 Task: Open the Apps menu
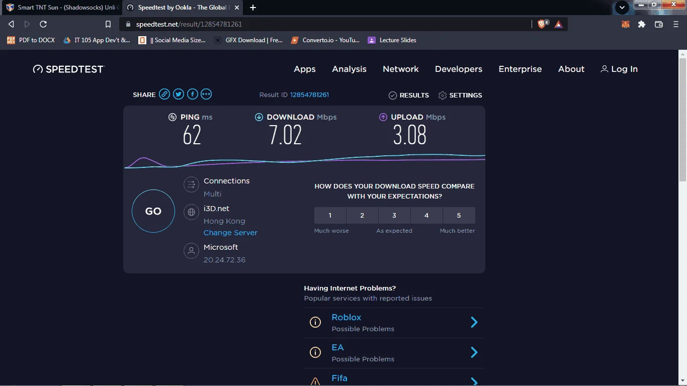305,69
